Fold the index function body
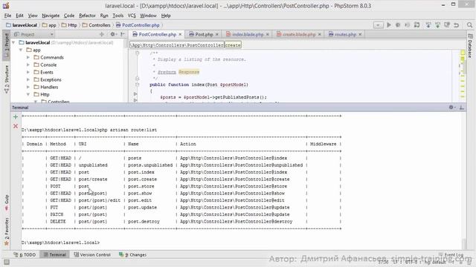This screenshot has height=267, width=476. [x=137, y=85]
